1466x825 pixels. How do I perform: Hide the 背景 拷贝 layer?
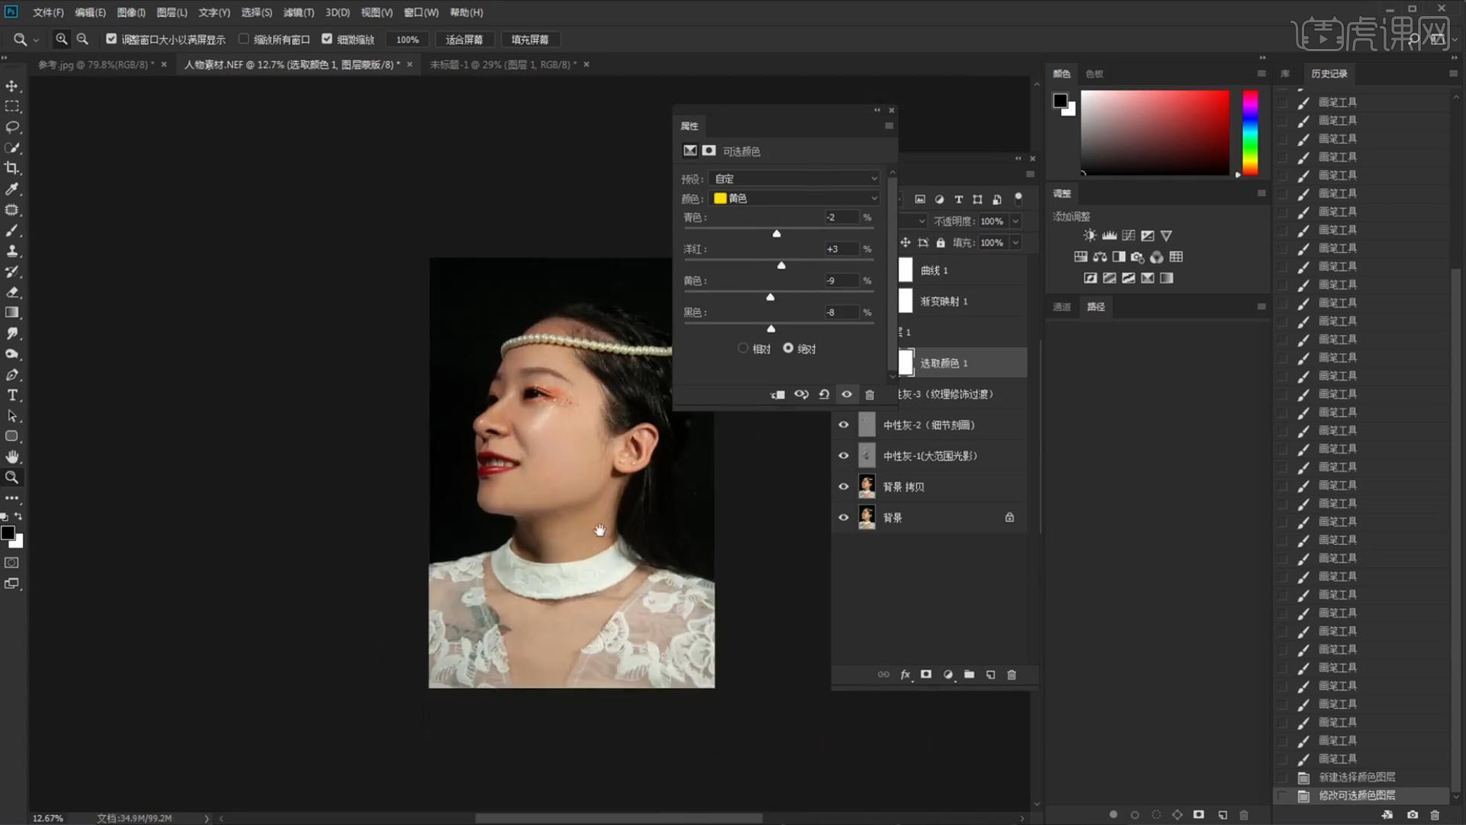pos(844,487)
